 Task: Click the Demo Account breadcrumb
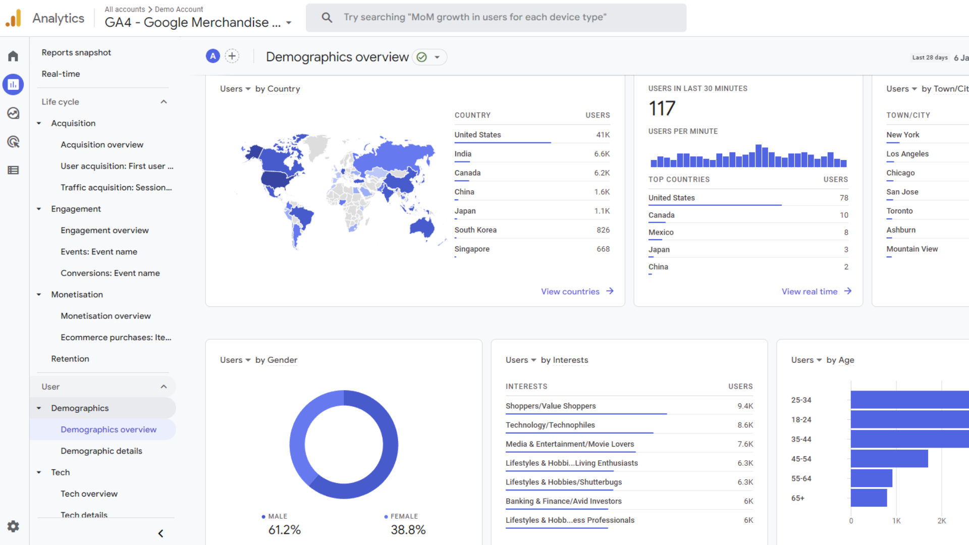tap(179, 9)
